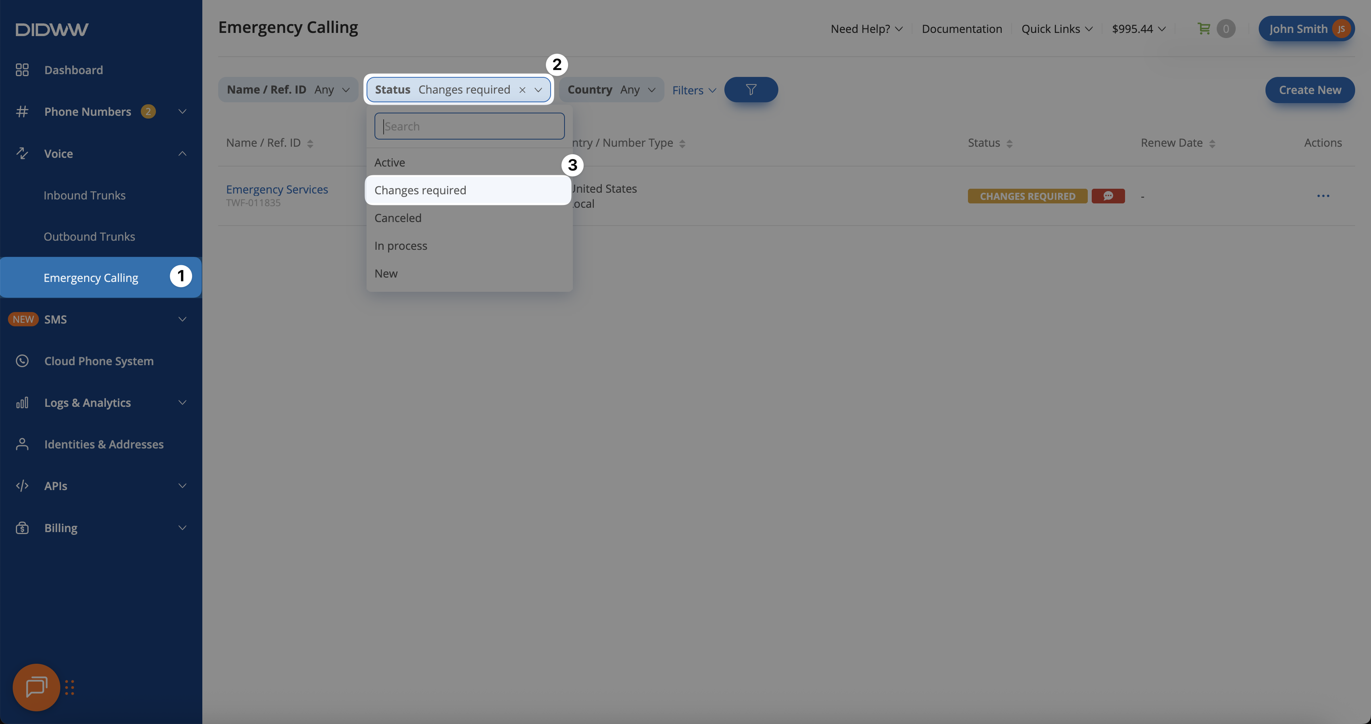Image resolution: width=1371 pixels, height=724 pixels.
Task: Click the Identities & Addresses person icon
Action: pos(22,444)
